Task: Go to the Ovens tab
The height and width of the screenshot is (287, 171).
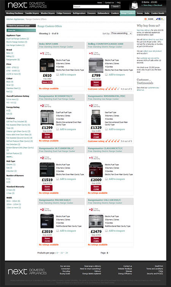Action: [x=140, y=13]
